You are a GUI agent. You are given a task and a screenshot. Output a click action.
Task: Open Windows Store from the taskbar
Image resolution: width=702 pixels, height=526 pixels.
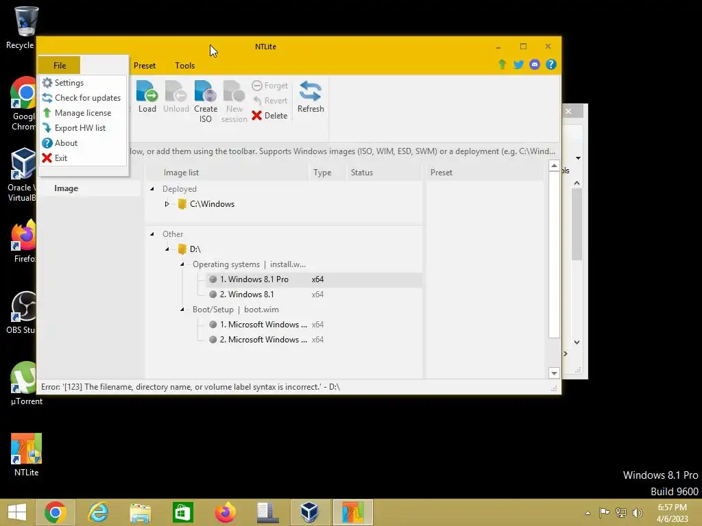(182, 512)
